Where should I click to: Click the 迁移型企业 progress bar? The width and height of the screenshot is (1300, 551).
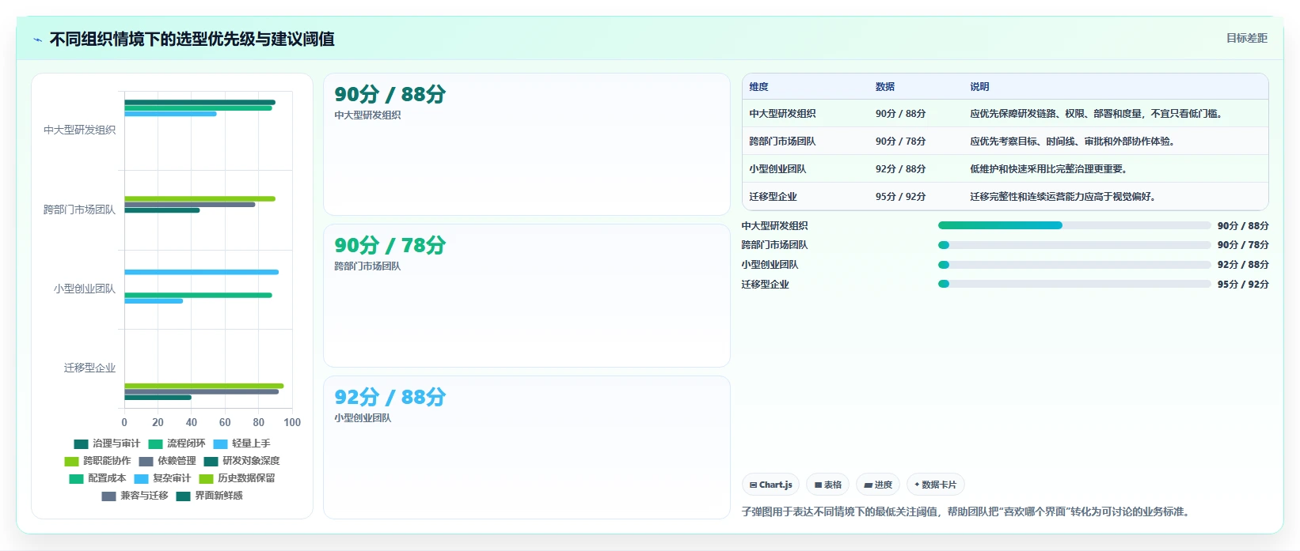pos(1074,284)
